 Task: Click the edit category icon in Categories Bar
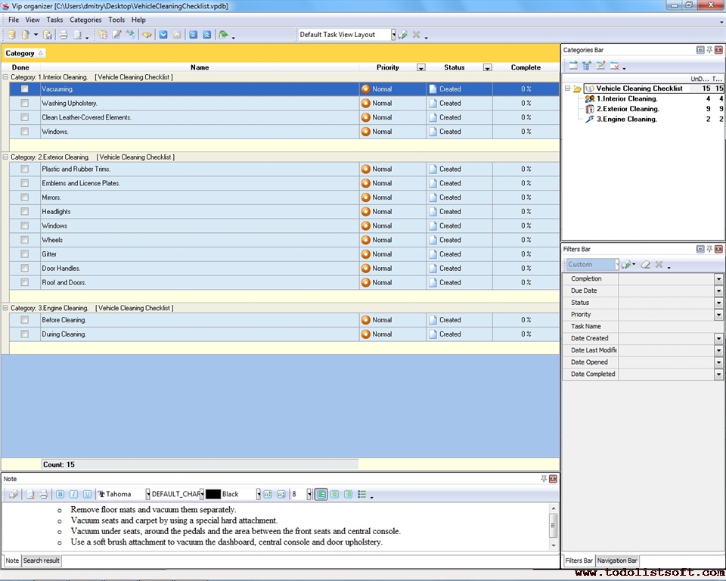(600, 66)
